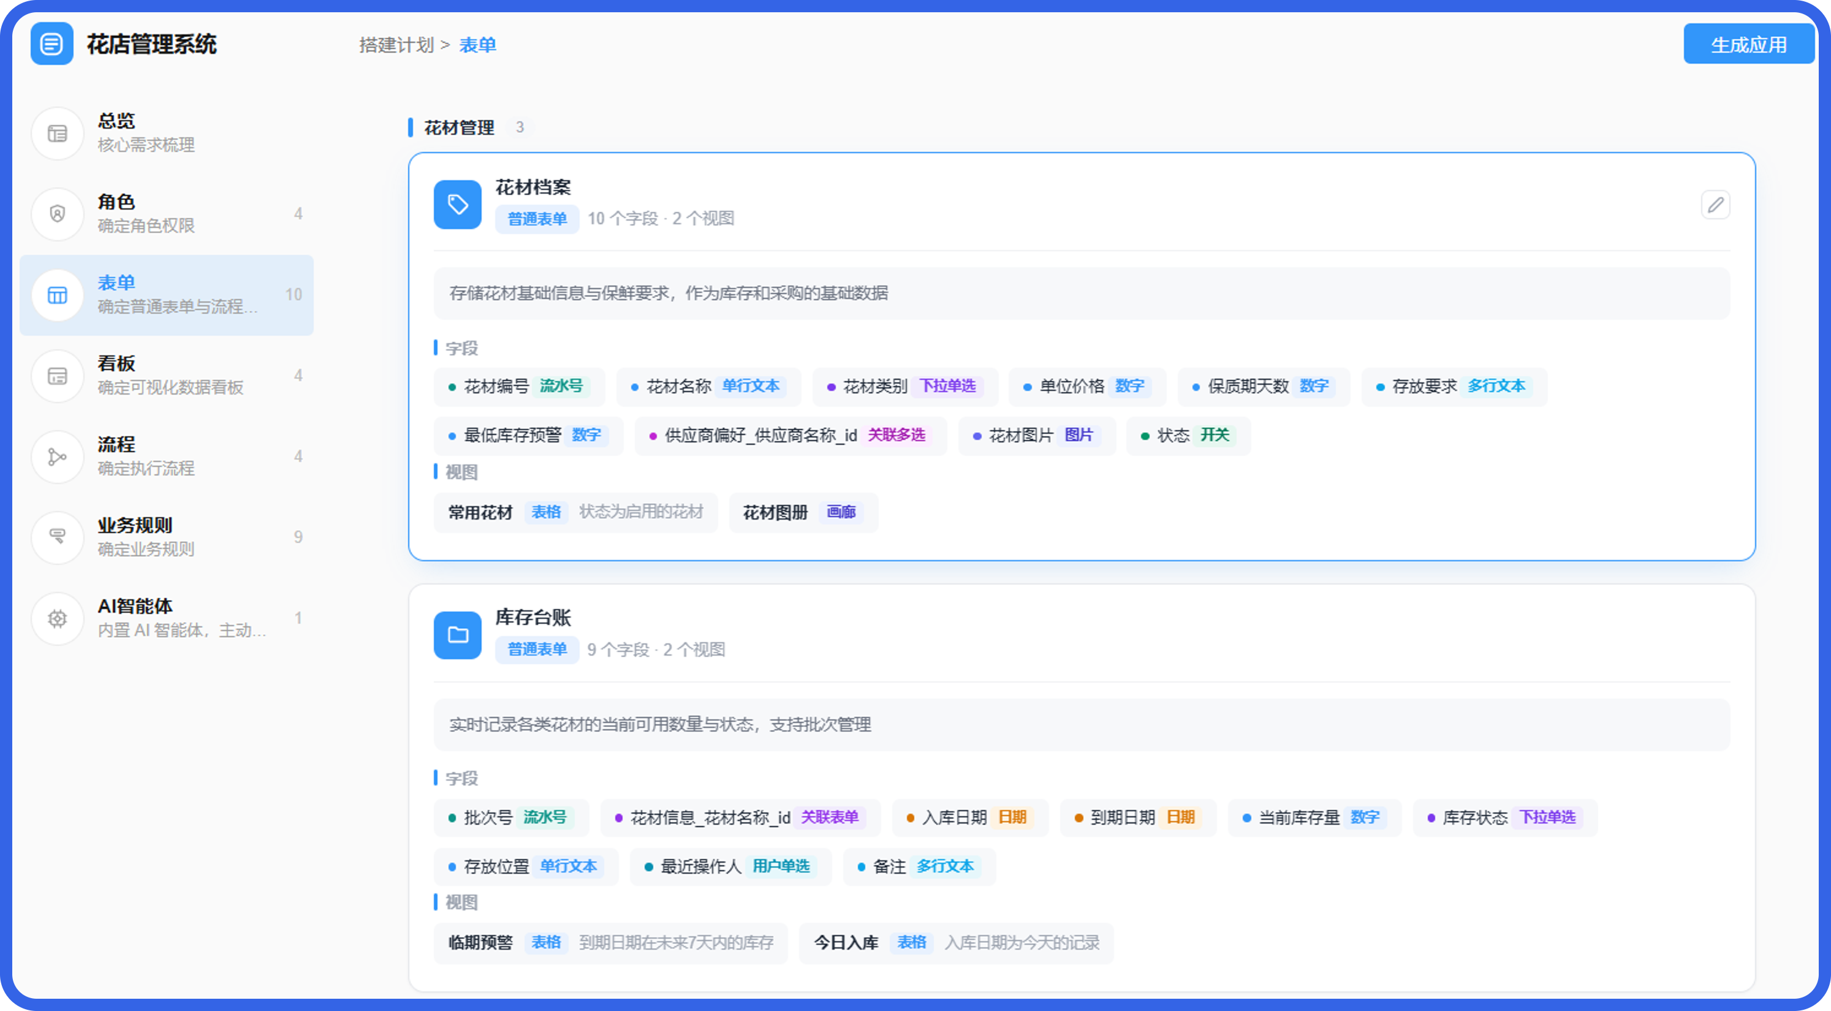Click the pencil edit icon on 花材档案
Image resolution: width=1831 pixels, height=1011 pixels.
(x=1715, y=205)
